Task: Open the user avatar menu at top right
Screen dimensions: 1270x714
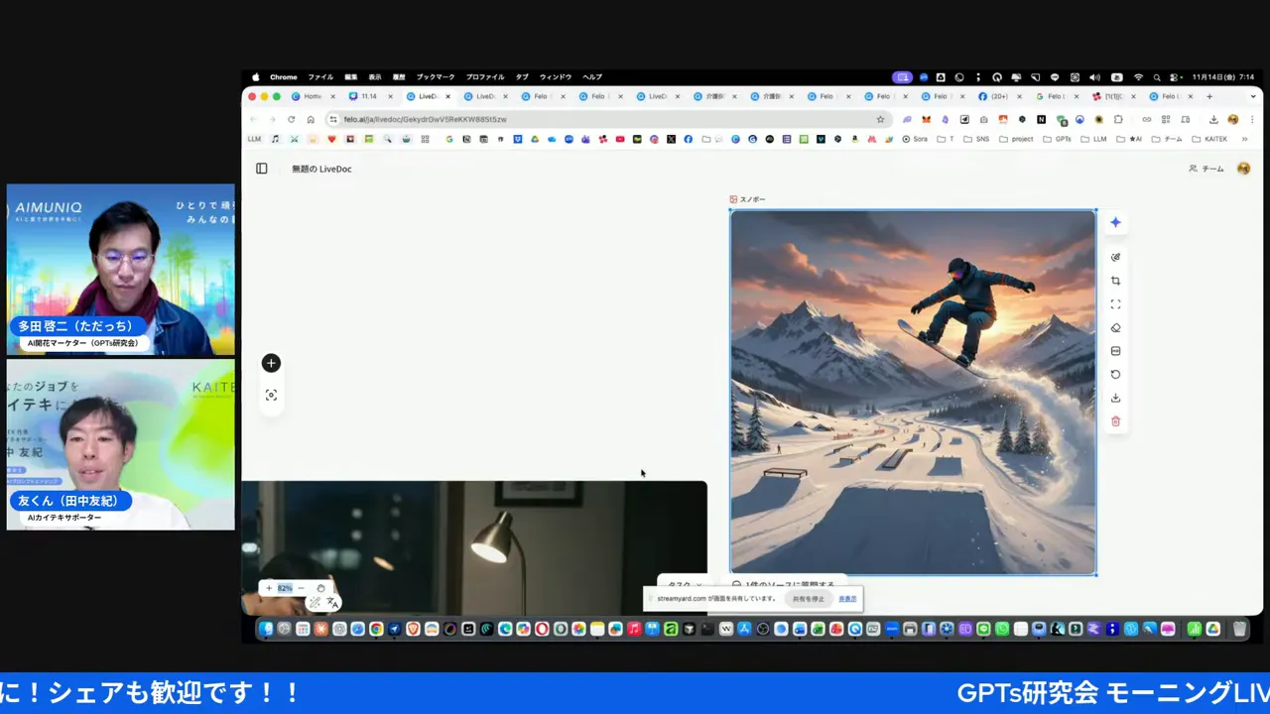Action: (1243, 169)
